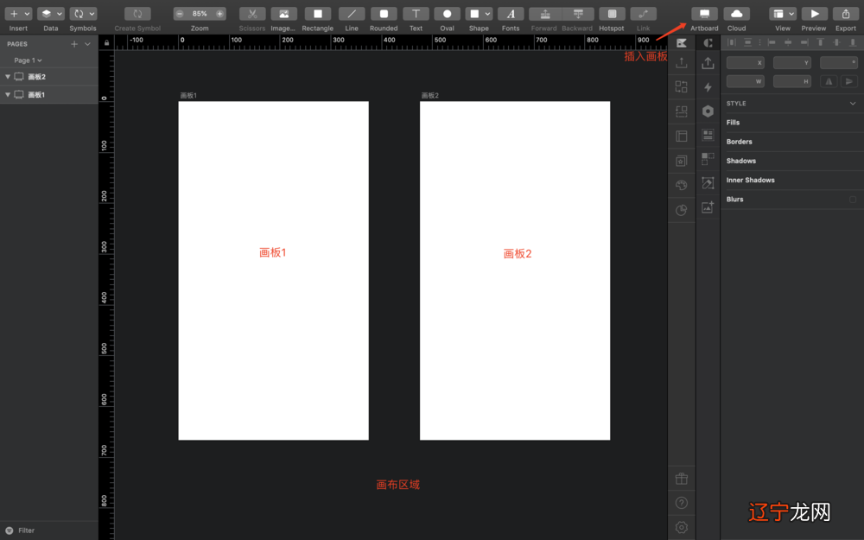Insert a new Artboard from the toolbar
864x540 pixels.
pos(704,14)
